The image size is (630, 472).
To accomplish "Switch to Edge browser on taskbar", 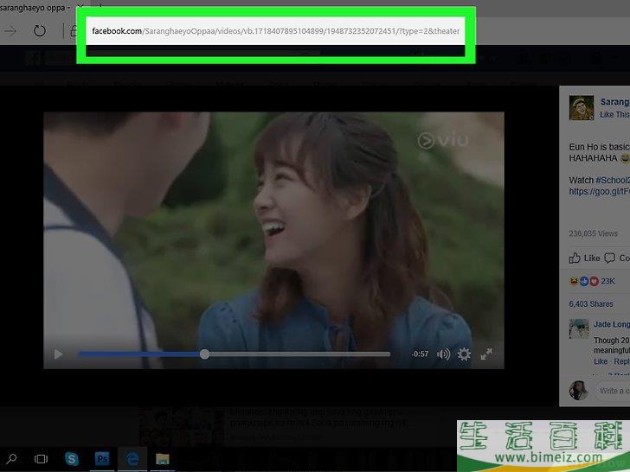I will point(132,458).
